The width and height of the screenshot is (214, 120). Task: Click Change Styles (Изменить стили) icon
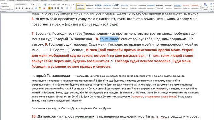coord(205,6)
